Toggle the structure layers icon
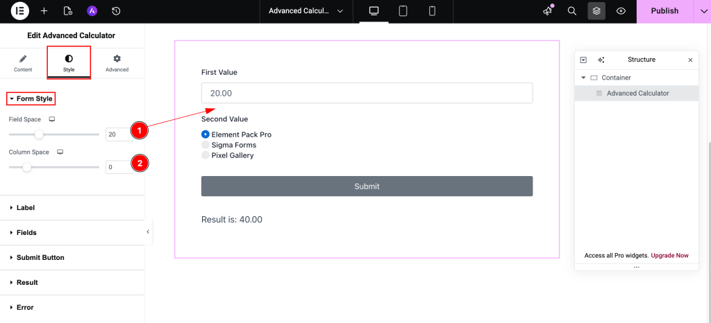 [x=596, y=11]
